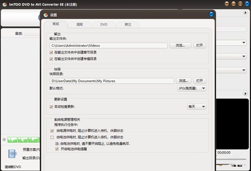Click the snapshot directory path field
The width and height of the screenshot is (251, 171).
click(x=112, y=81)
